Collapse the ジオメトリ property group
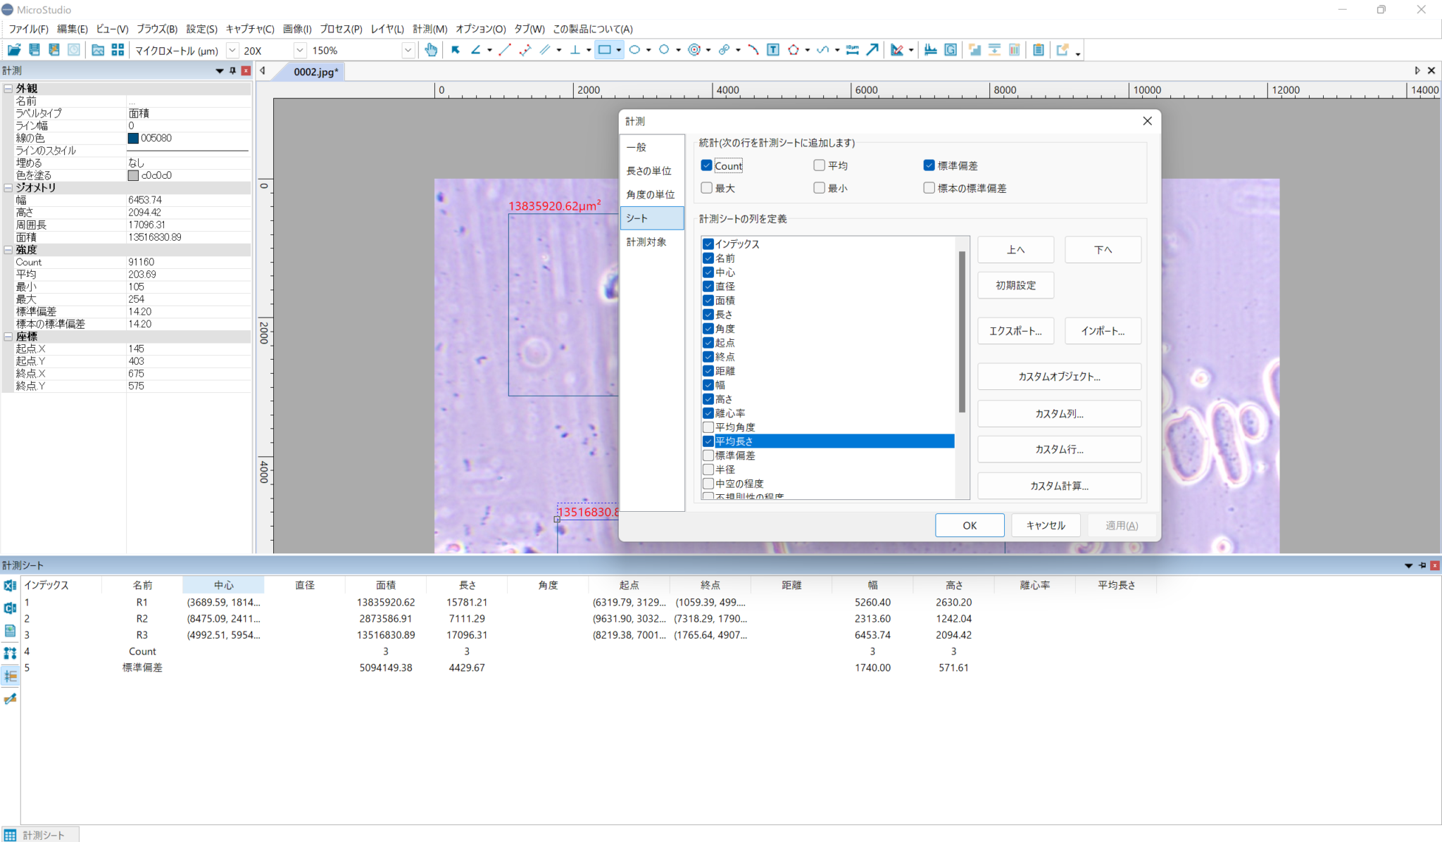1442x842 pixels. (8, 188)
